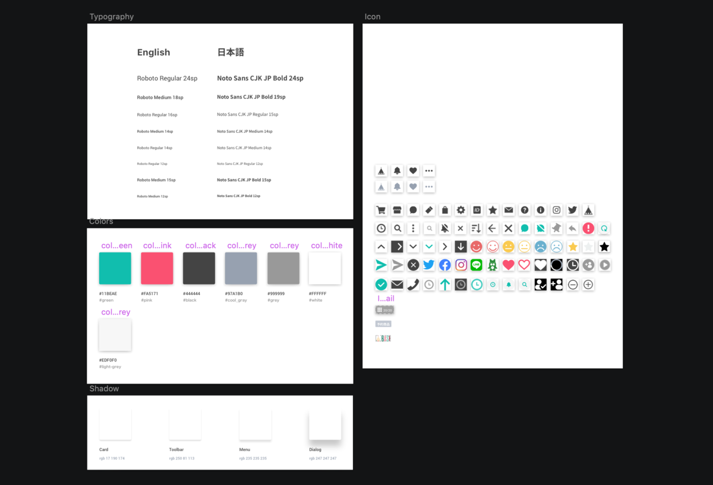Viewport: 713px width, 485px height.
Task: Click the BASE logo image
Action: click(x=383, y=337)
